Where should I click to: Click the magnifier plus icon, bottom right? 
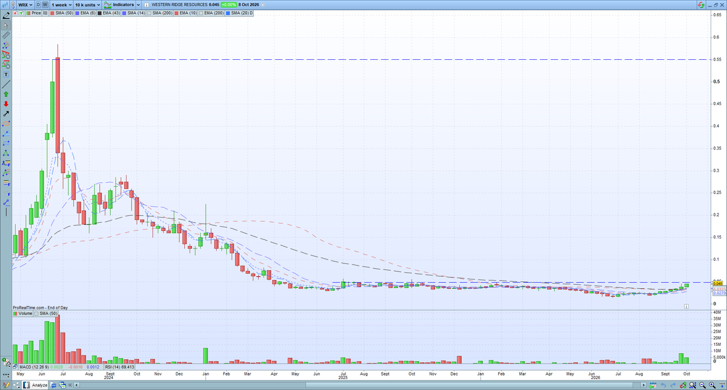click(712, 385)
